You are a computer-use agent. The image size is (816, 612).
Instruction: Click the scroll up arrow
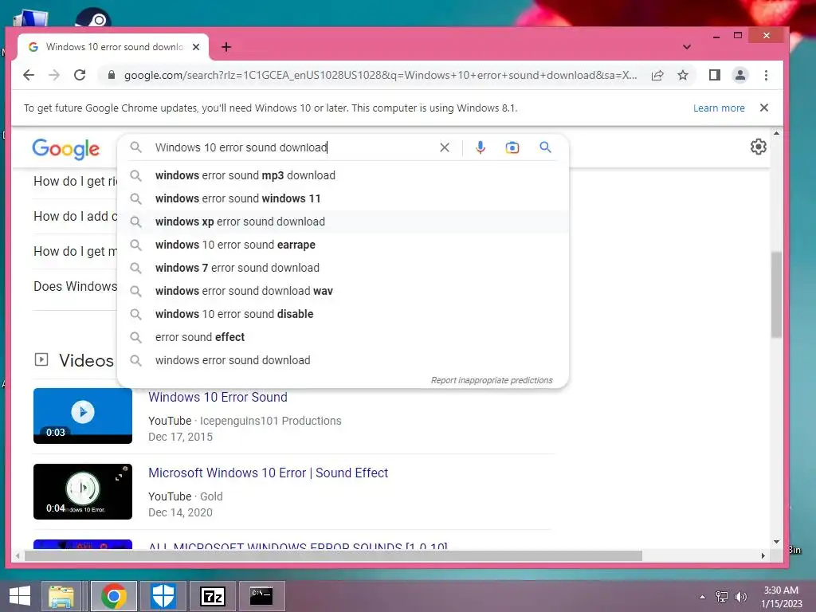776,134
